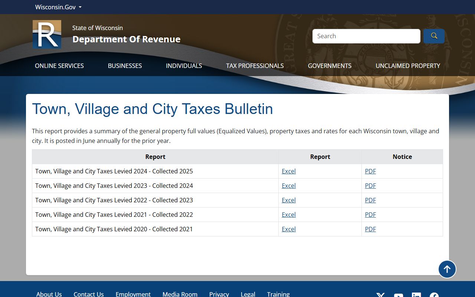Open the Media Room footer link
Image resolution: width=475 pixels, height=297 pixels.
[180, 294]
